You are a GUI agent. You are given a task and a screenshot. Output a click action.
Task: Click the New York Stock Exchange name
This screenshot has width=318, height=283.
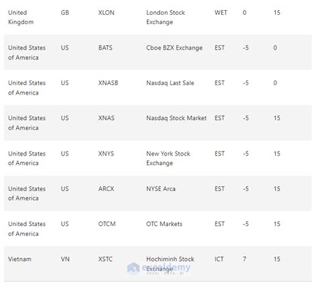[x=168, y=158]
